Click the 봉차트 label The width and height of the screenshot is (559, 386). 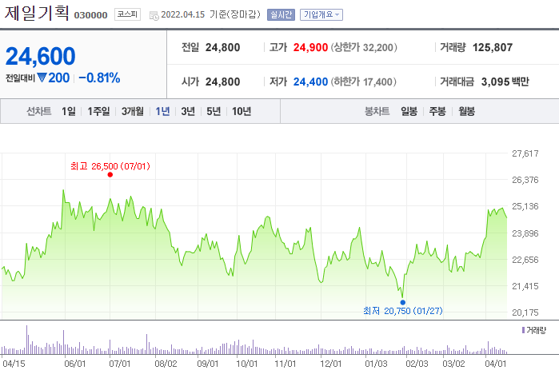pyautogui.click(x=377, y=111)
